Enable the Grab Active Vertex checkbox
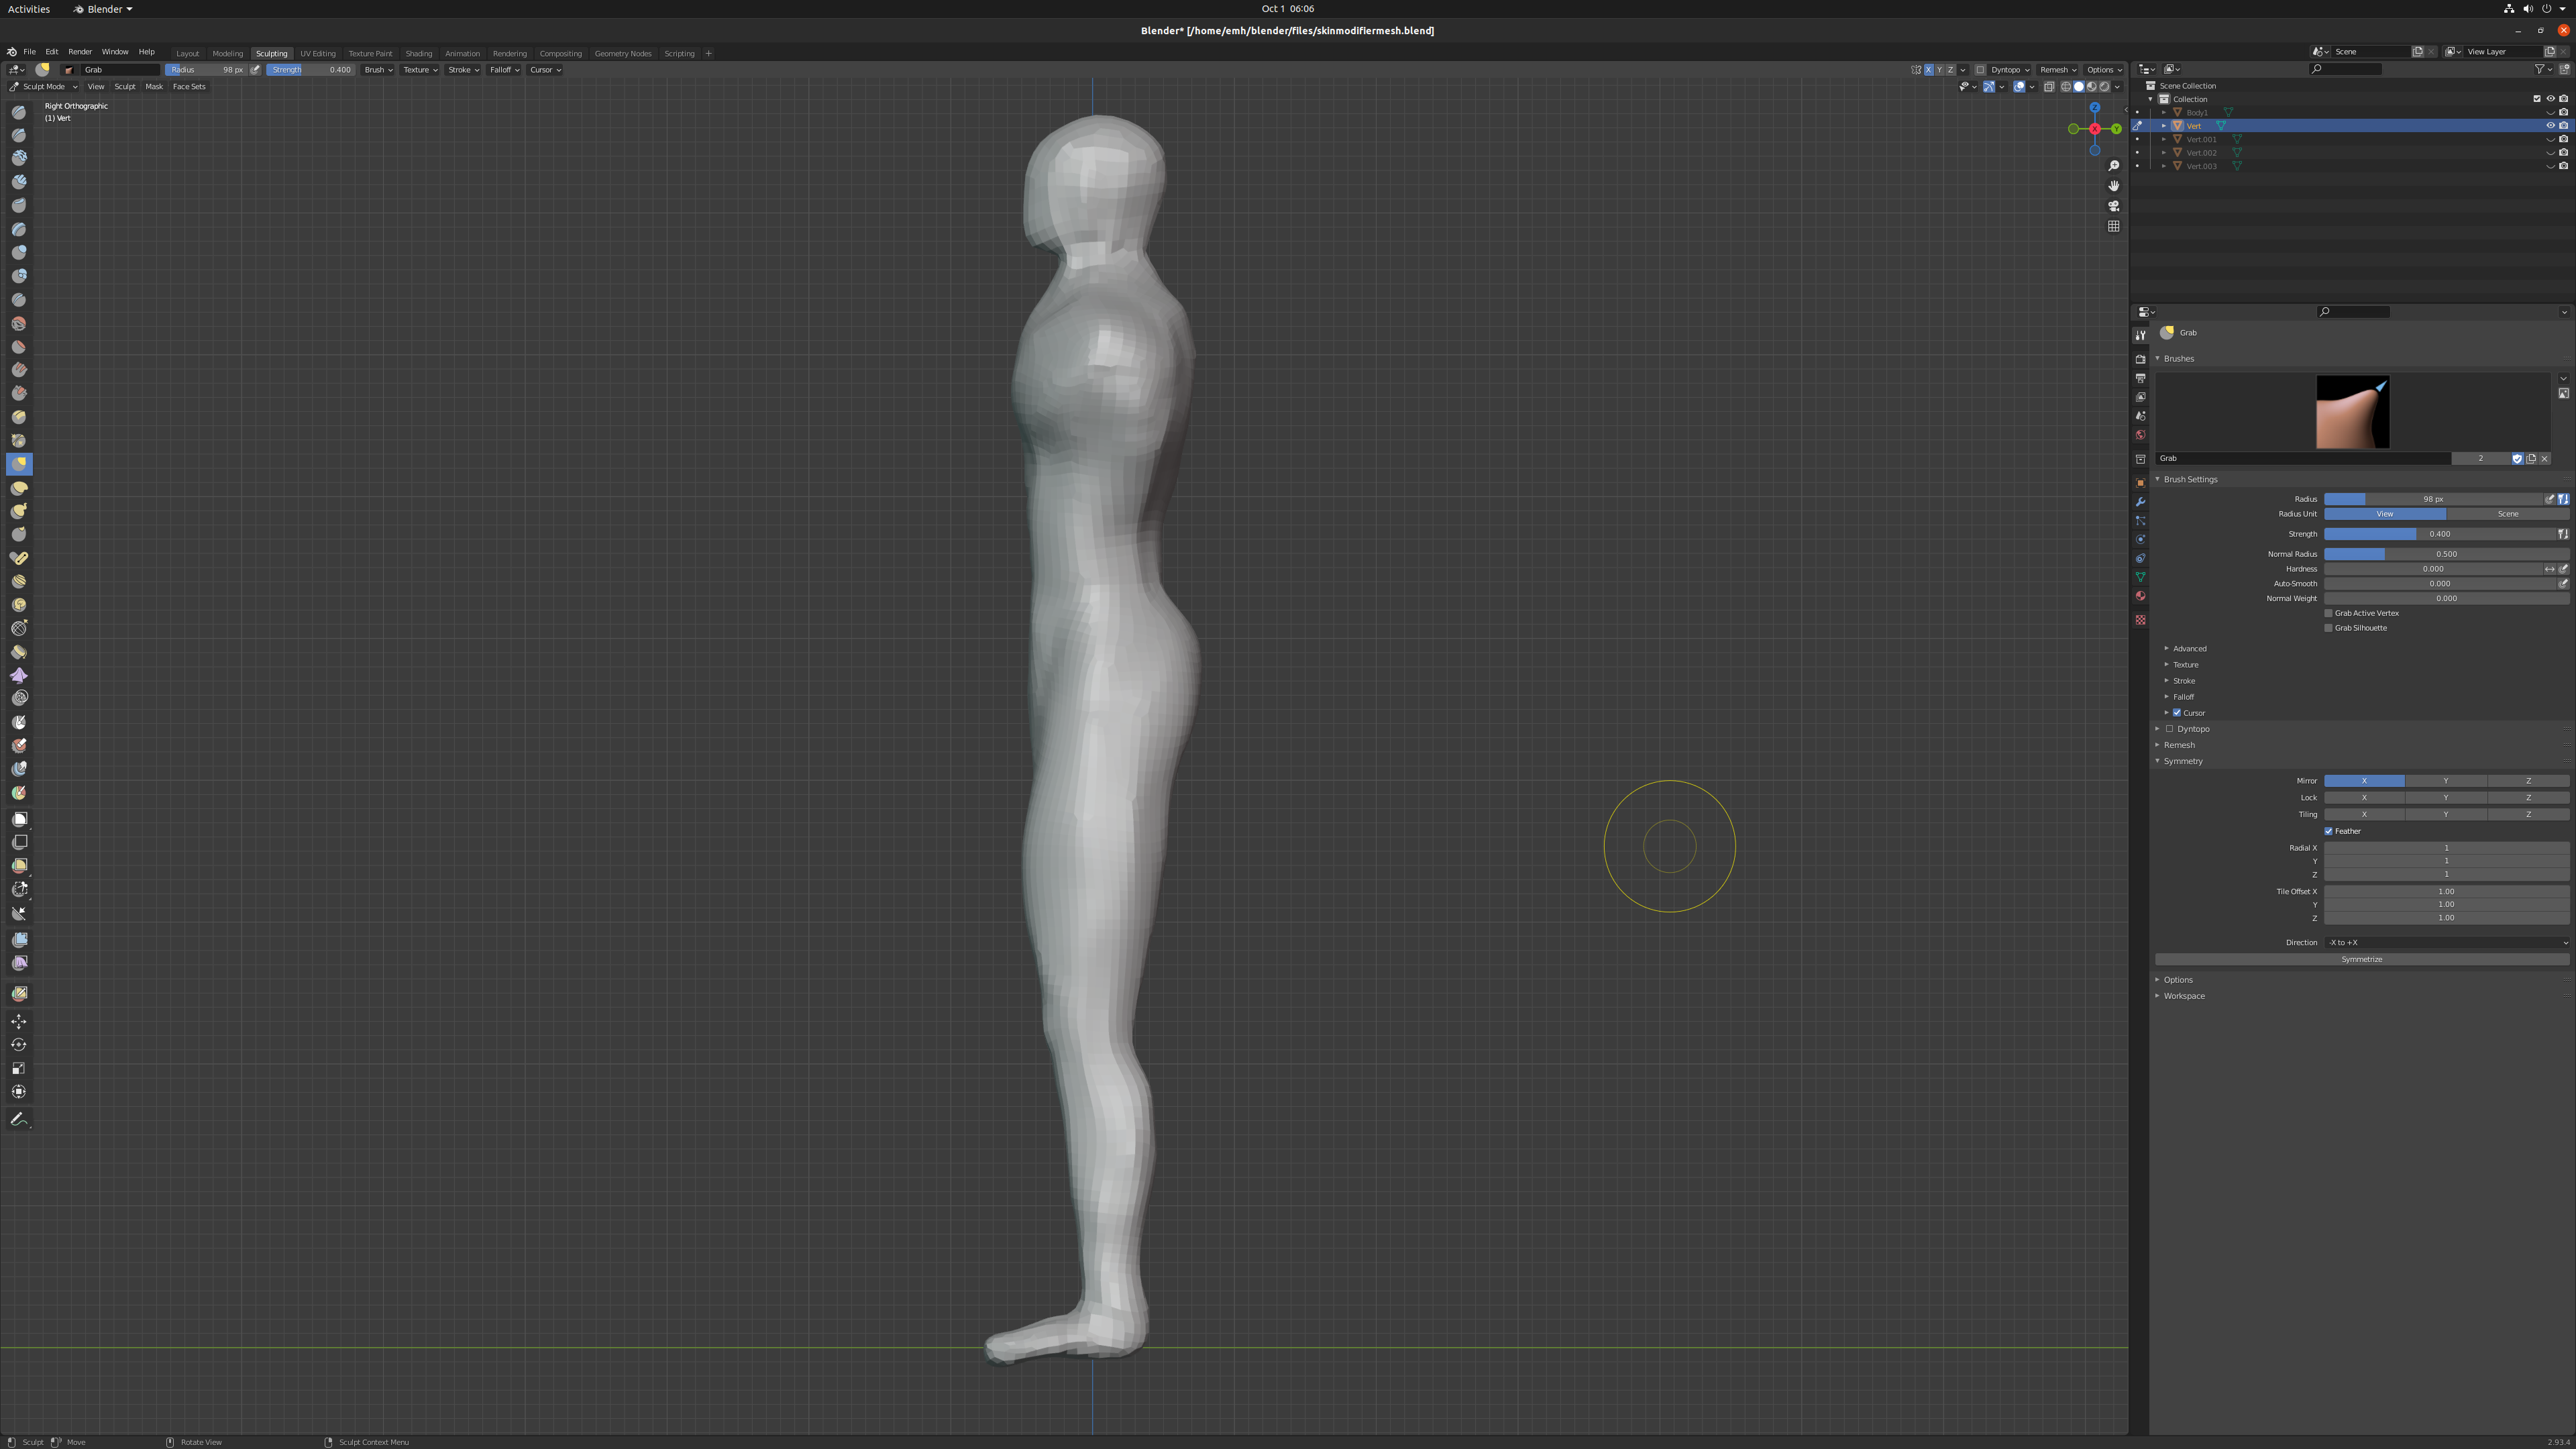2576x1449 pixels. (2328, 613)
